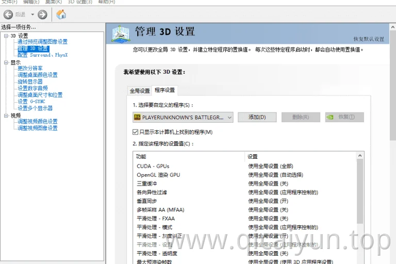Click the forward arrow icon

[x=42, y=14]
